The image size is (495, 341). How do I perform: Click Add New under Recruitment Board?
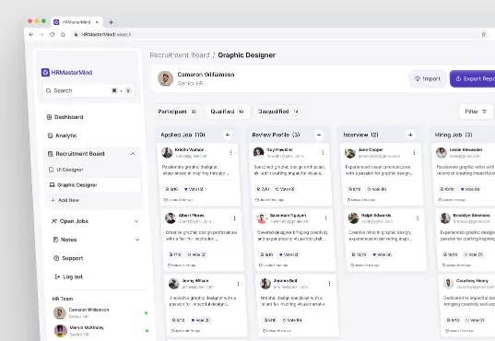(x=65, y=200)
